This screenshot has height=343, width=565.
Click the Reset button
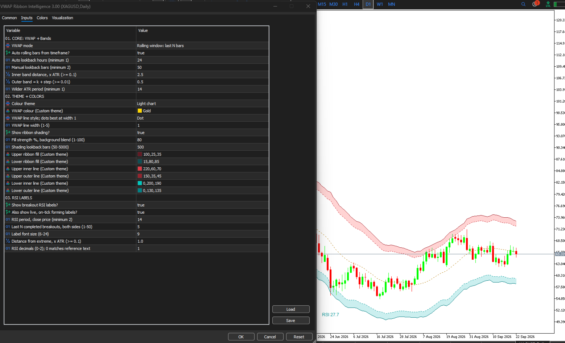click(x=299, y=337)
